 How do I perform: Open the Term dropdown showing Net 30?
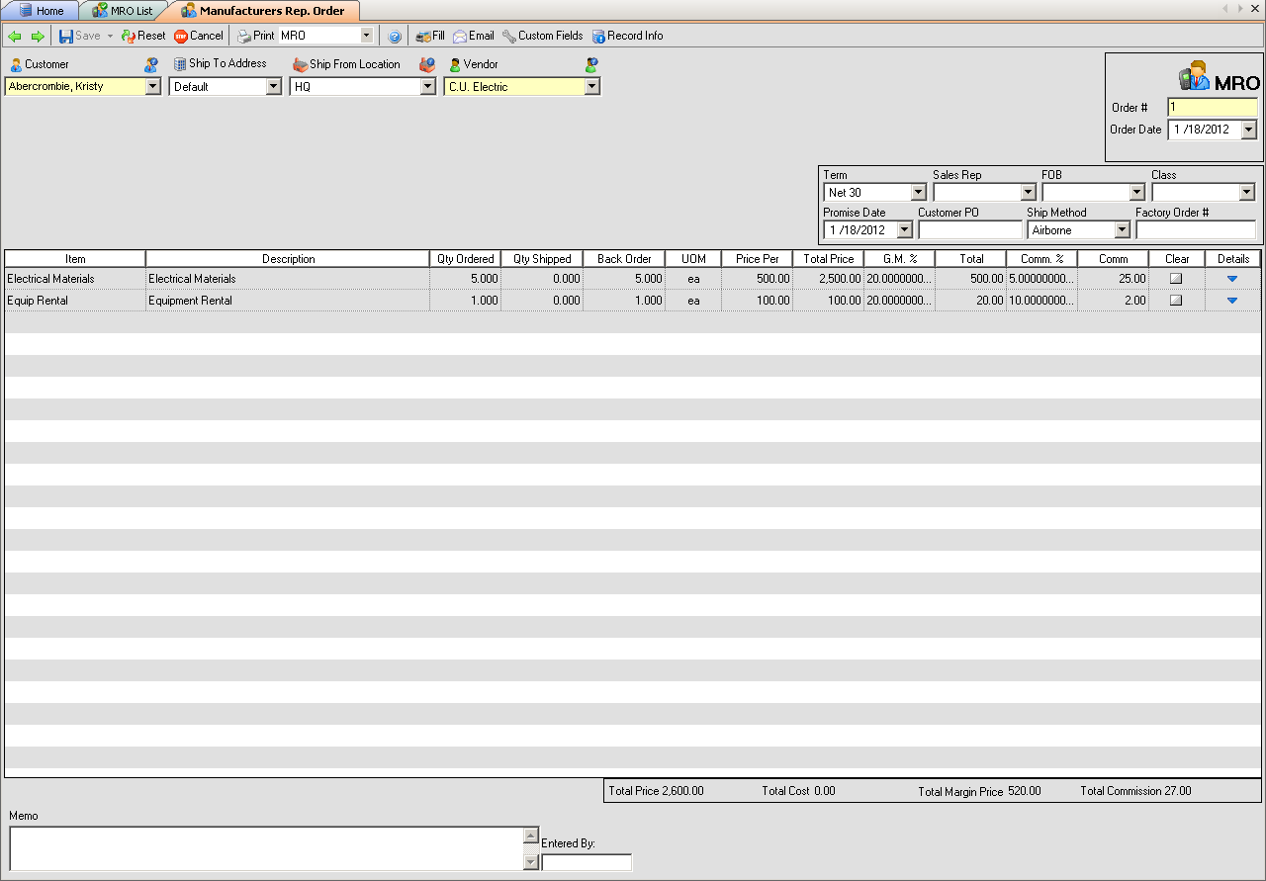click(918, 193)
